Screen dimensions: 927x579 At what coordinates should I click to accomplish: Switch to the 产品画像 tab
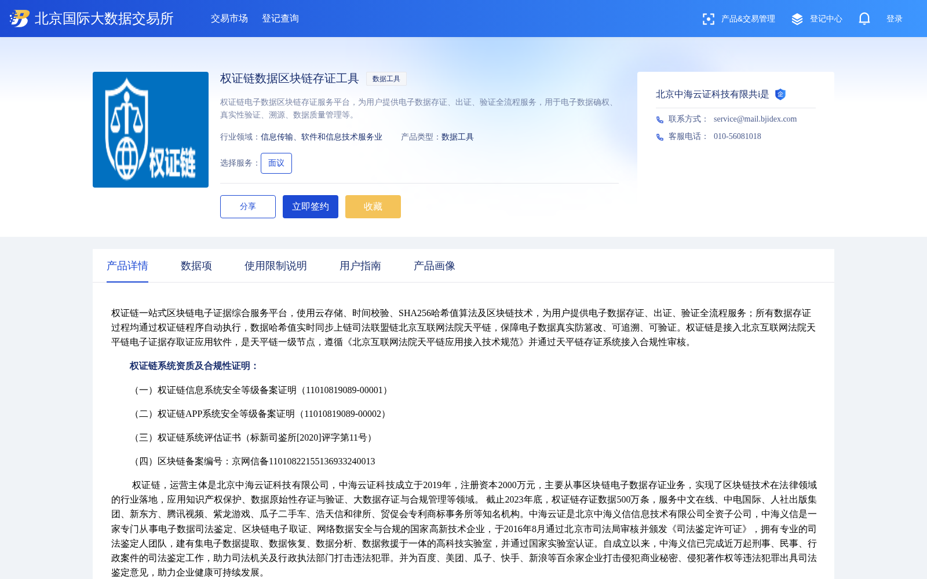tap(435, 266)
